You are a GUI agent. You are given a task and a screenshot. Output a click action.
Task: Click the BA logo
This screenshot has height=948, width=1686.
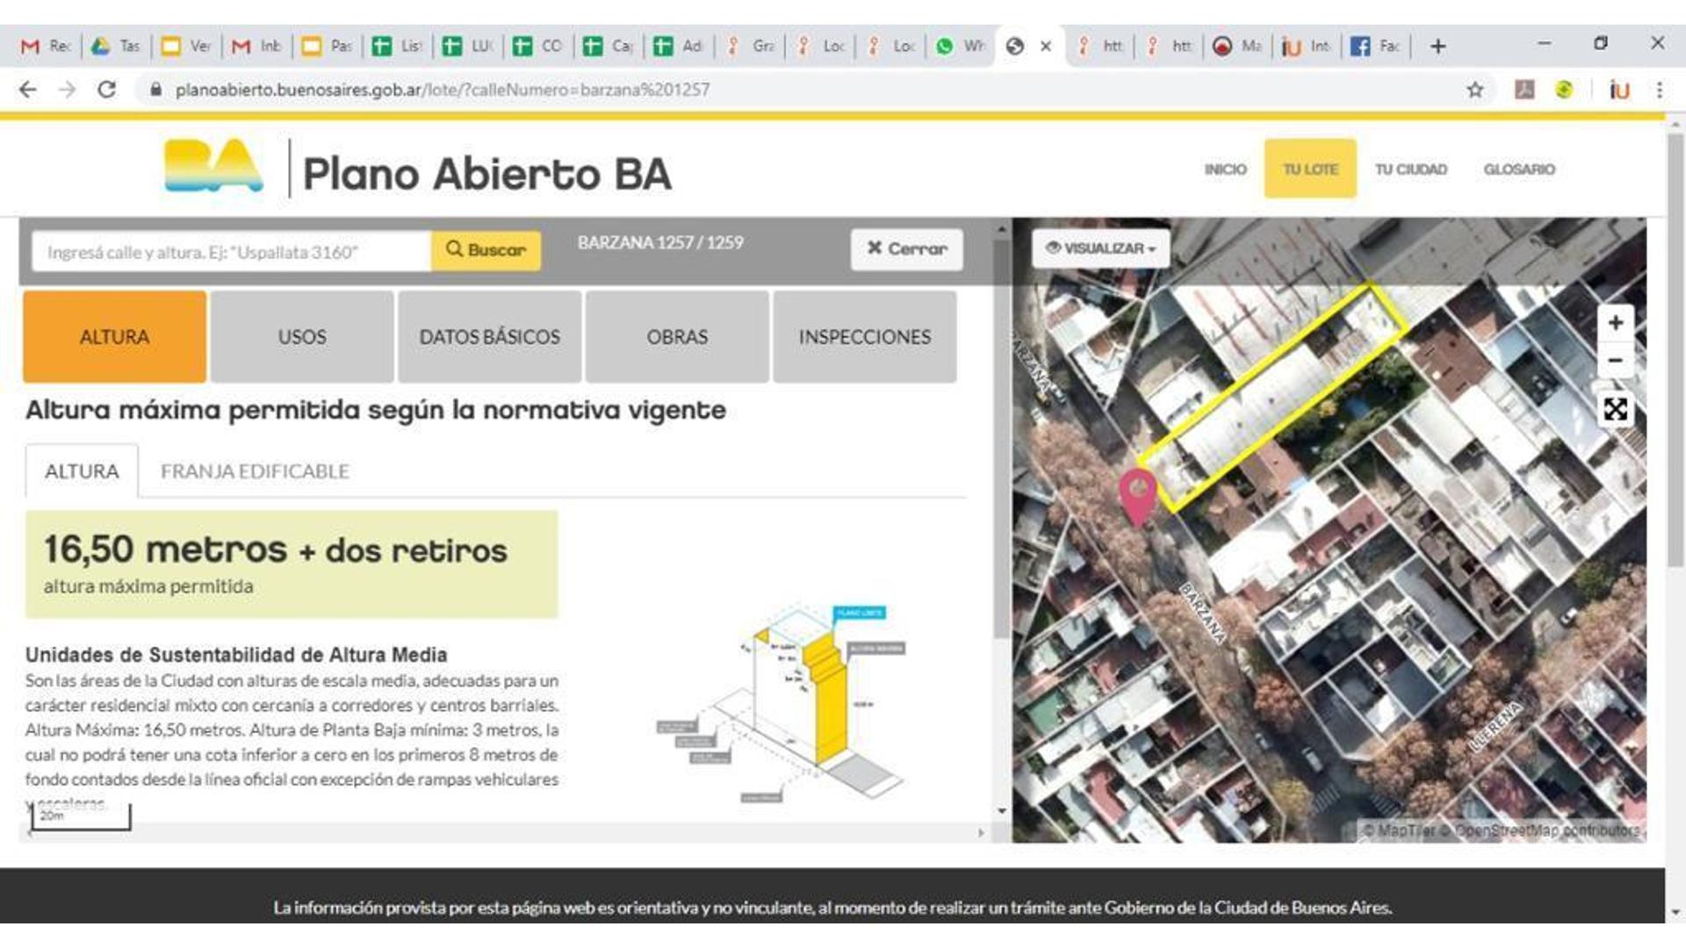pos(213,165)
